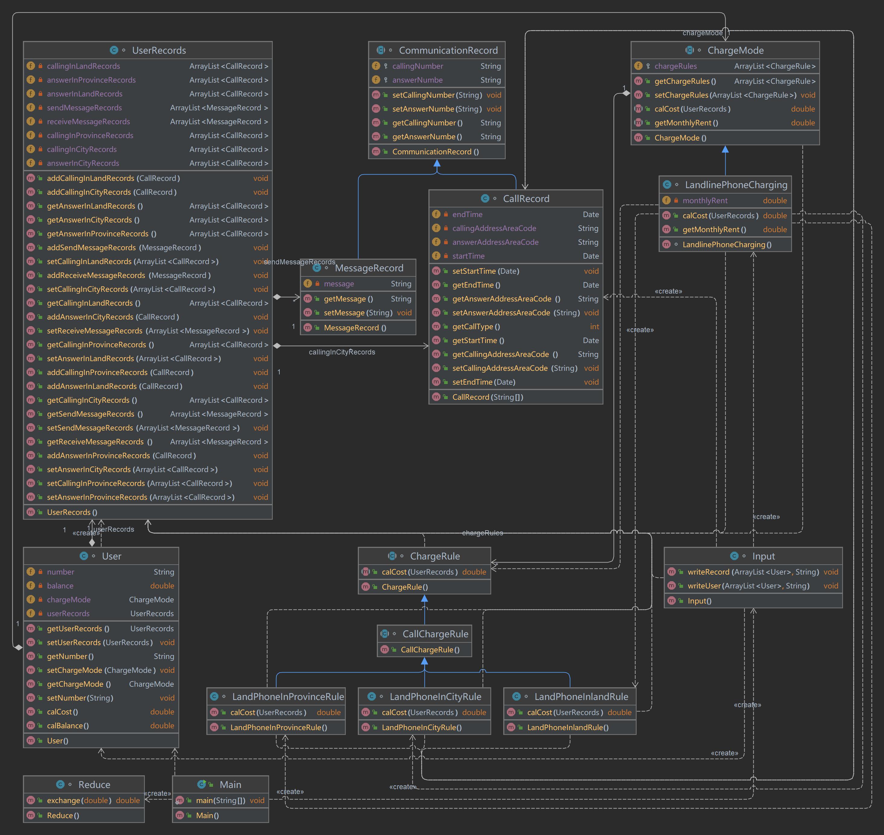Select the UserRecords class title
This screenshot has height=835, width=884.
pos(159,50)
